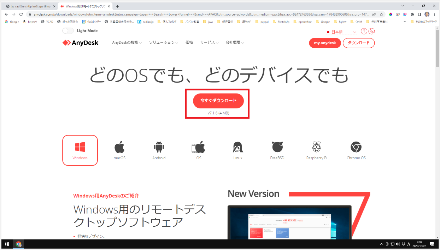
Task: Pick the Linux penguin icon
Action: (238, 147)
